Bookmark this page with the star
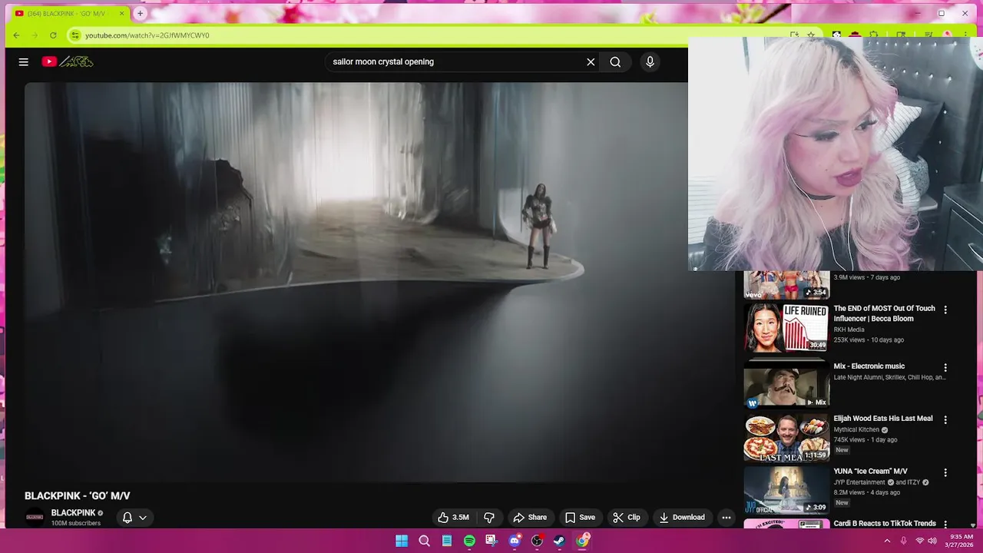Screen dimensions: 983x553 [811, 35]
